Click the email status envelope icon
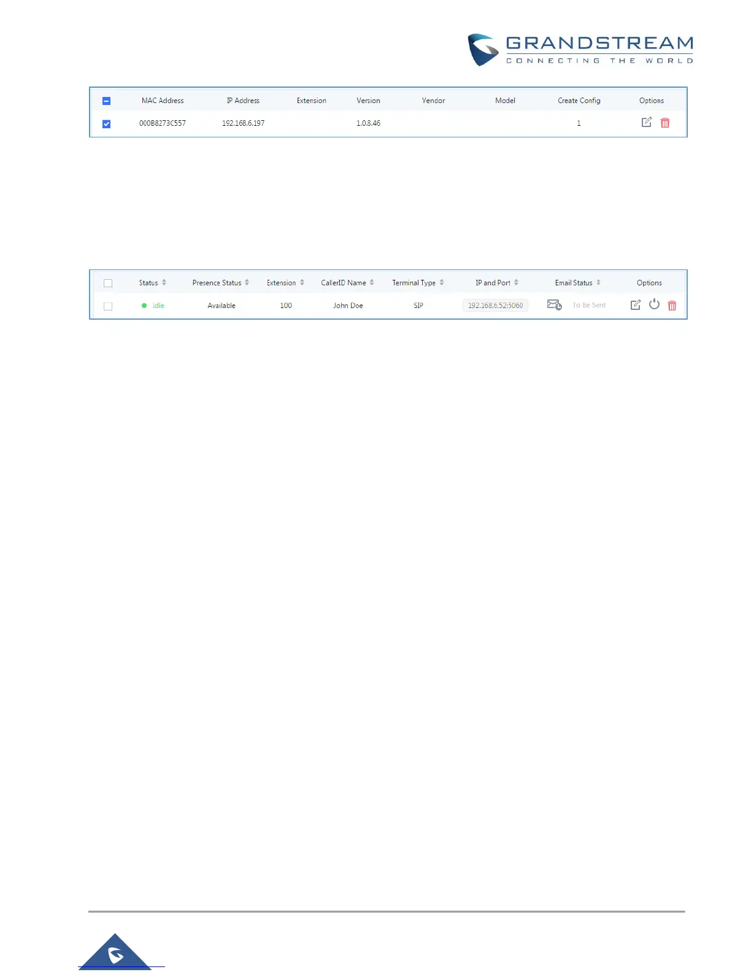751x972 pixels. pos(555,304)
